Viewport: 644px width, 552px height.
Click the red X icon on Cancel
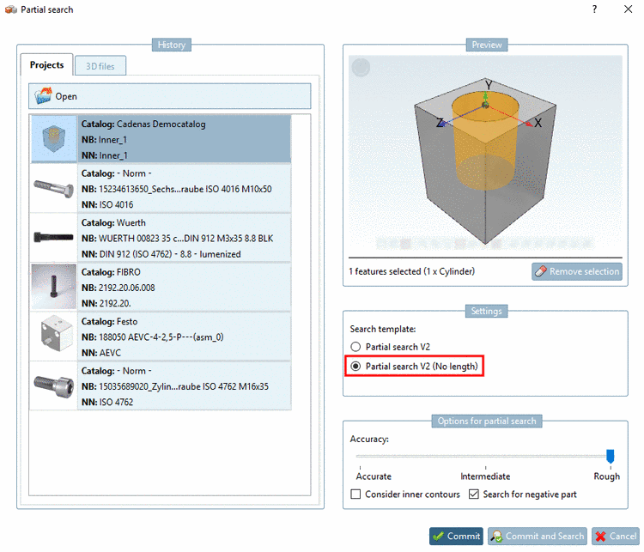click(x=600, y=536)
